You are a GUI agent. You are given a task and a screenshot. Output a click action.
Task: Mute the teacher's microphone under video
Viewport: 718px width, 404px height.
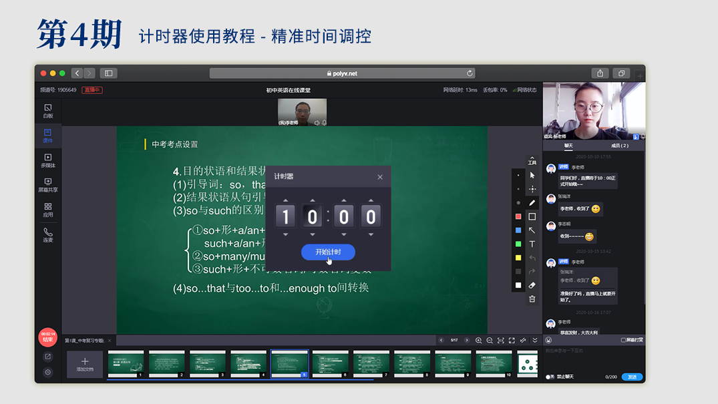tap(324, 123)
